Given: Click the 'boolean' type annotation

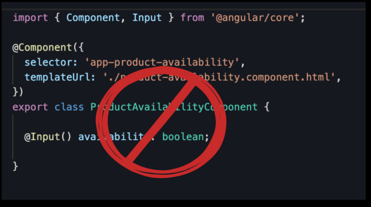Looking at the screenshot, I should pos(183,137).
